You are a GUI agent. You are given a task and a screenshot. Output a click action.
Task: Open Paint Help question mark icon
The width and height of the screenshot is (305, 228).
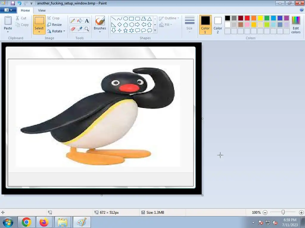click(302, 10)
